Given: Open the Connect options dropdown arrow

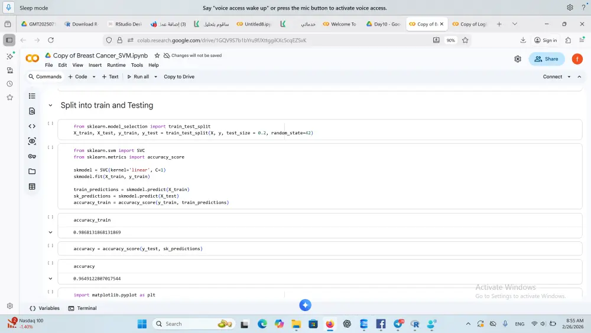Looking at the screenshot, I should point(569,77).
